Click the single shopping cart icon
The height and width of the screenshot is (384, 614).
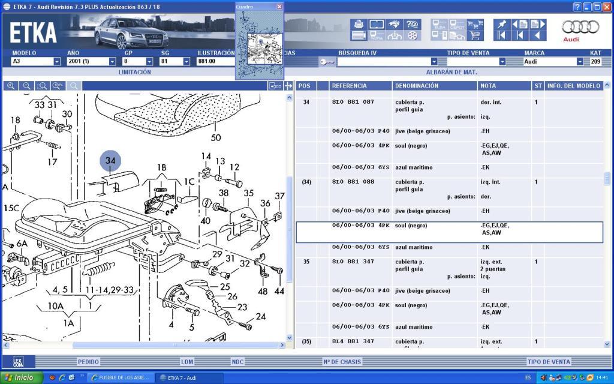pyautogui.click(x=475, y=35)
